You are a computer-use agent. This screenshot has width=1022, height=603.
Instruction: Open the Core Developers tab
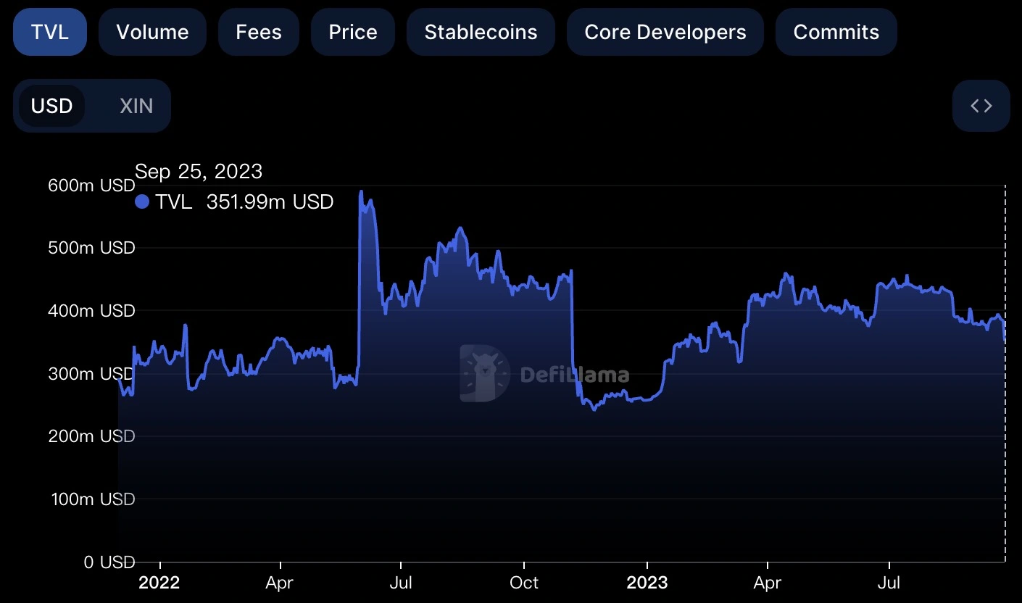pos(665,32)
